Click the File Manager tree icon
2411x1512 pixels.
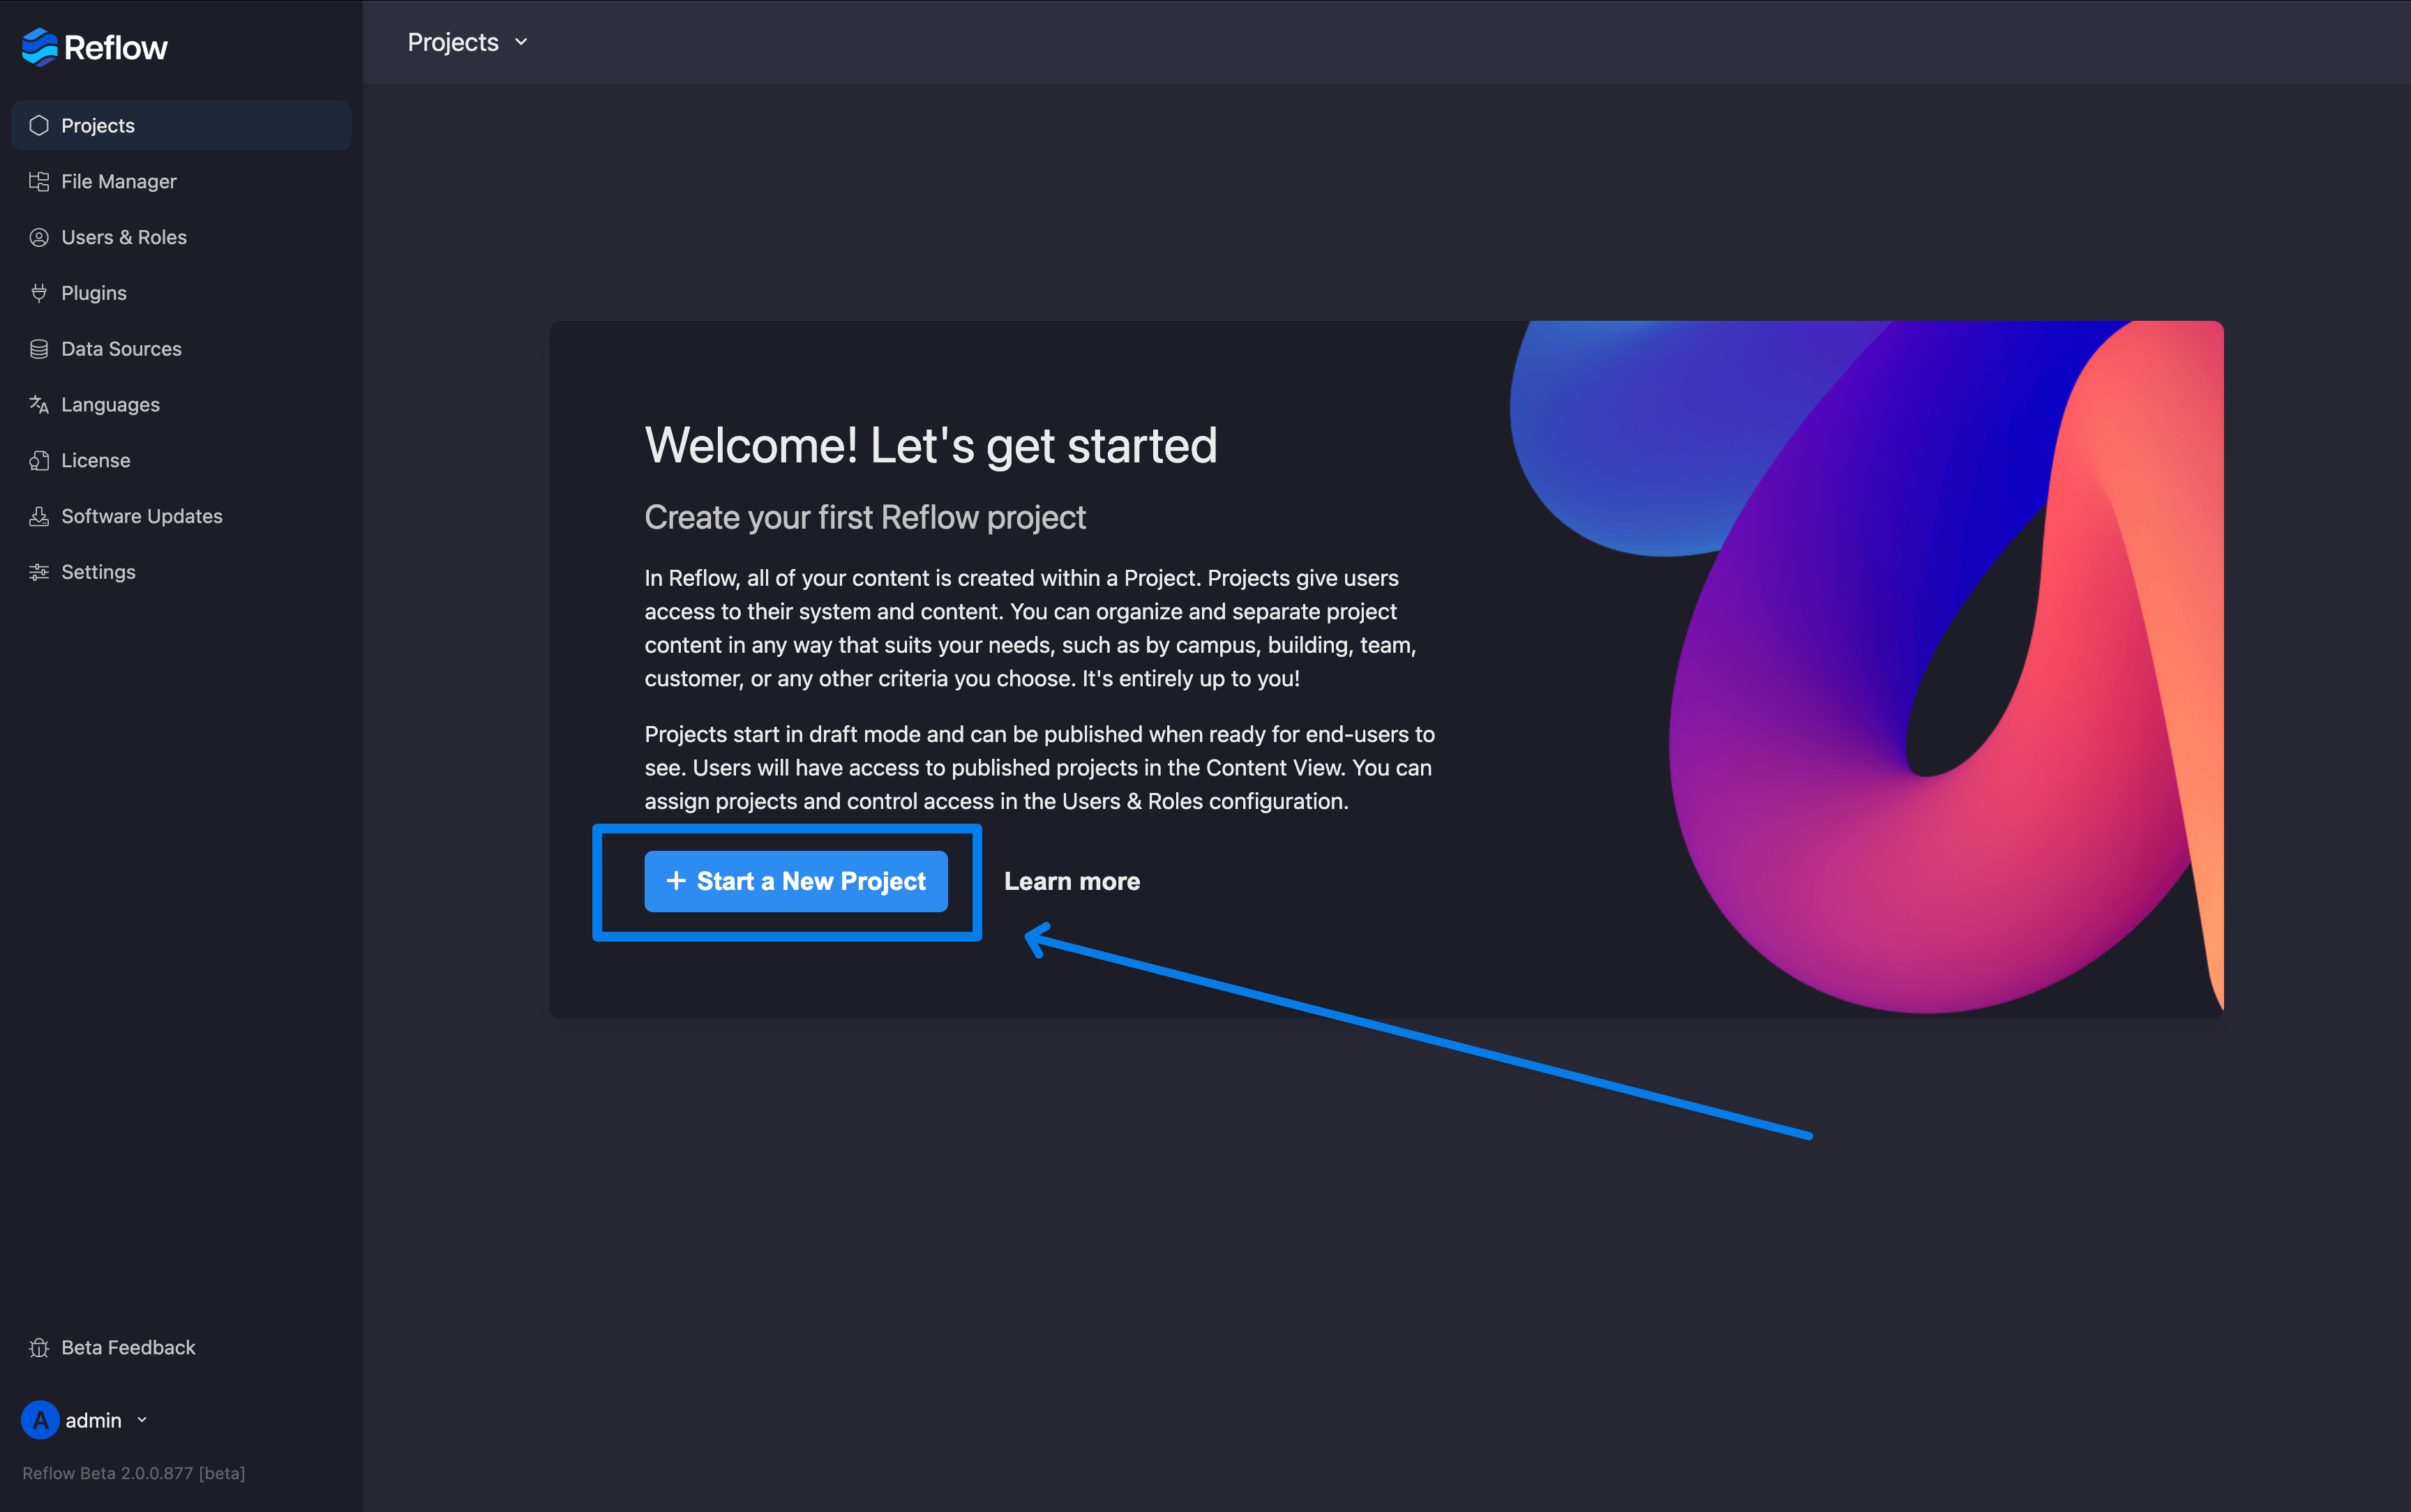point(39,181)
